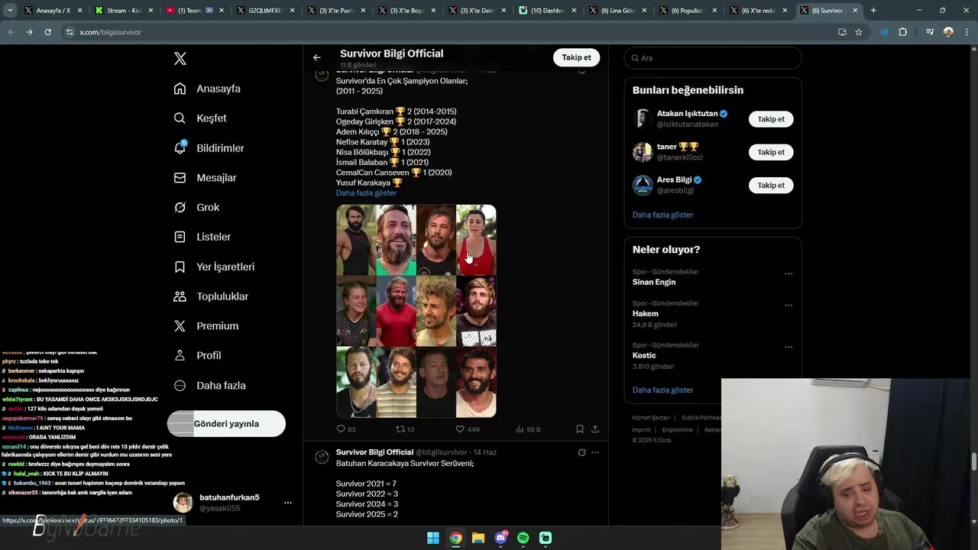
Task: Click the address bar showing x.com/bilgiisurvivor
Action: [x=451, y=32]
